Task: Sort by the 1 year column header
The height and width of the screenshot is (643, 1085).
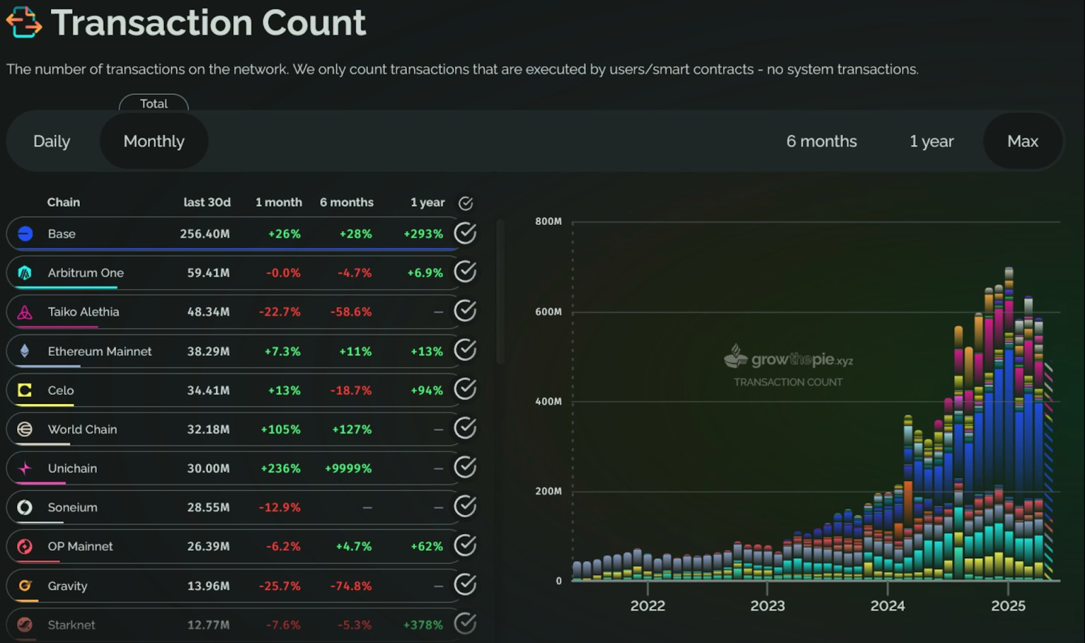Action: [x=427, y=202]
